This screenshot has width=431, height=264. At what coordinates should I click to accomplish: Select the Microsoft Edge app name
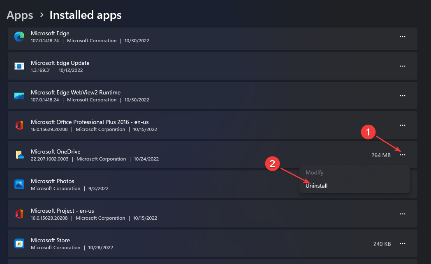50,34
